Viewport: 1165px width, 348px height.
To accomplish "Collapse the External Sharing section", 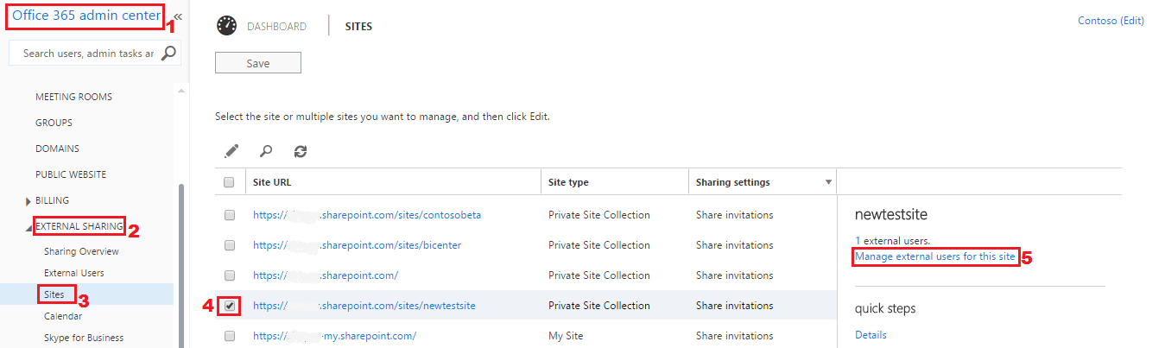I will [29, 227].
